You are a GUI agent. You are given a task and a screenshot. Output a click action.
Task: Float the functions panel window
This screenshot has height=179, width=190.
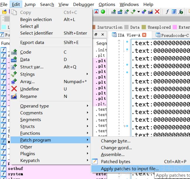tap(96, 35)
